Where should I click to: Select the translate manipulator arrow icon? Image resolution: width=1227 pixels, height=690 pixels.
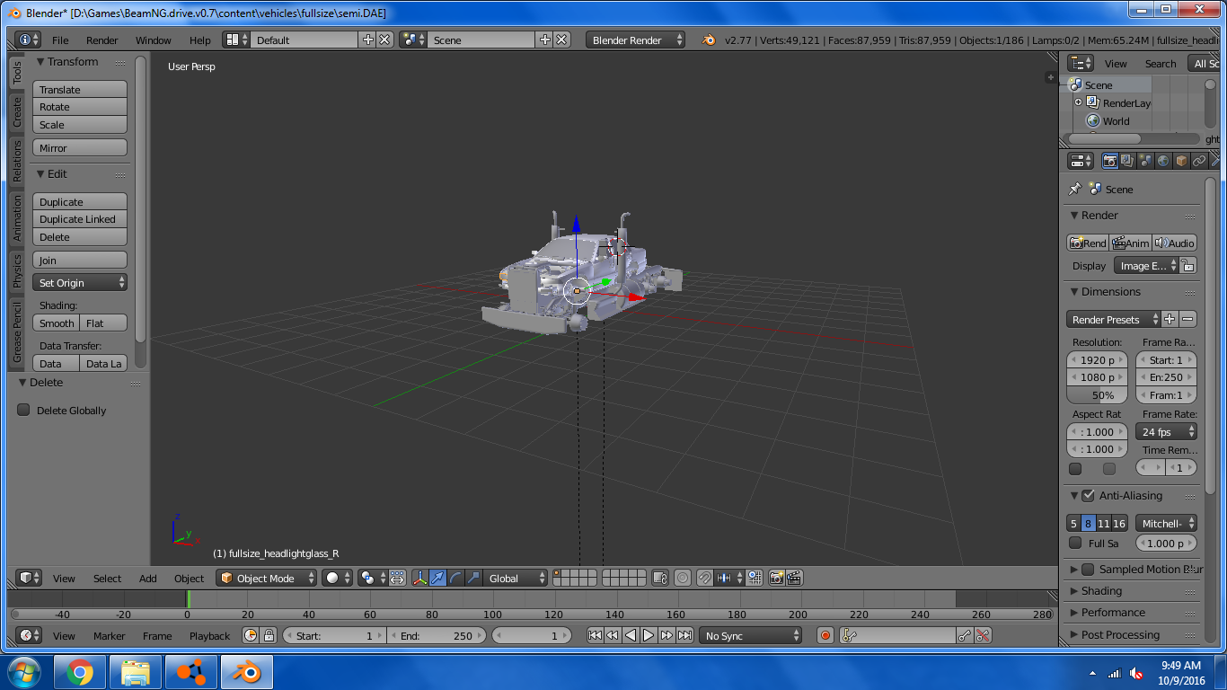pos(437,578)
